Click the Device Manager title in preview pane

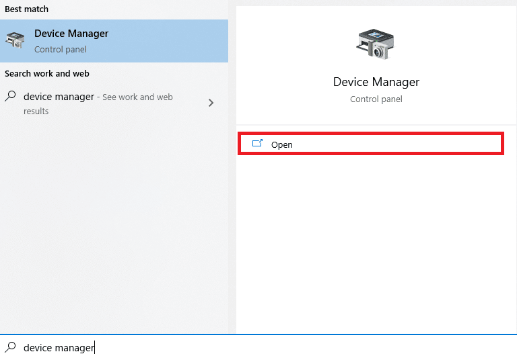(x=376, y=82)
